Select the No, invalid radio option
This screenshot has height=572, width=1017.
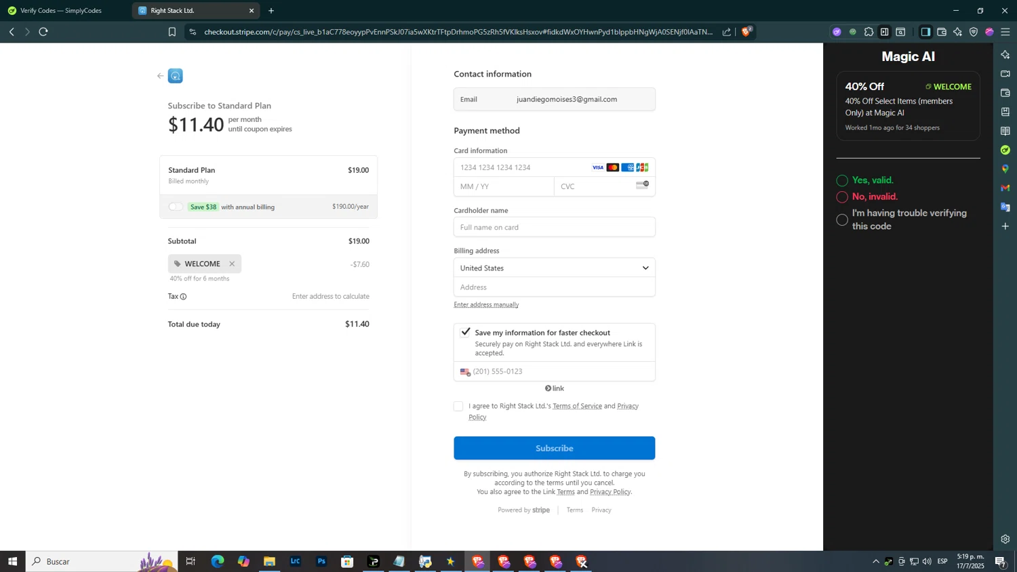[842, 197]
